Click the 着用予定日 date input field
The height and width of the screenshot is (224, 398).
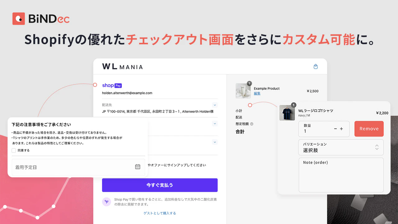pyautogui.click(x=72, y=167)
